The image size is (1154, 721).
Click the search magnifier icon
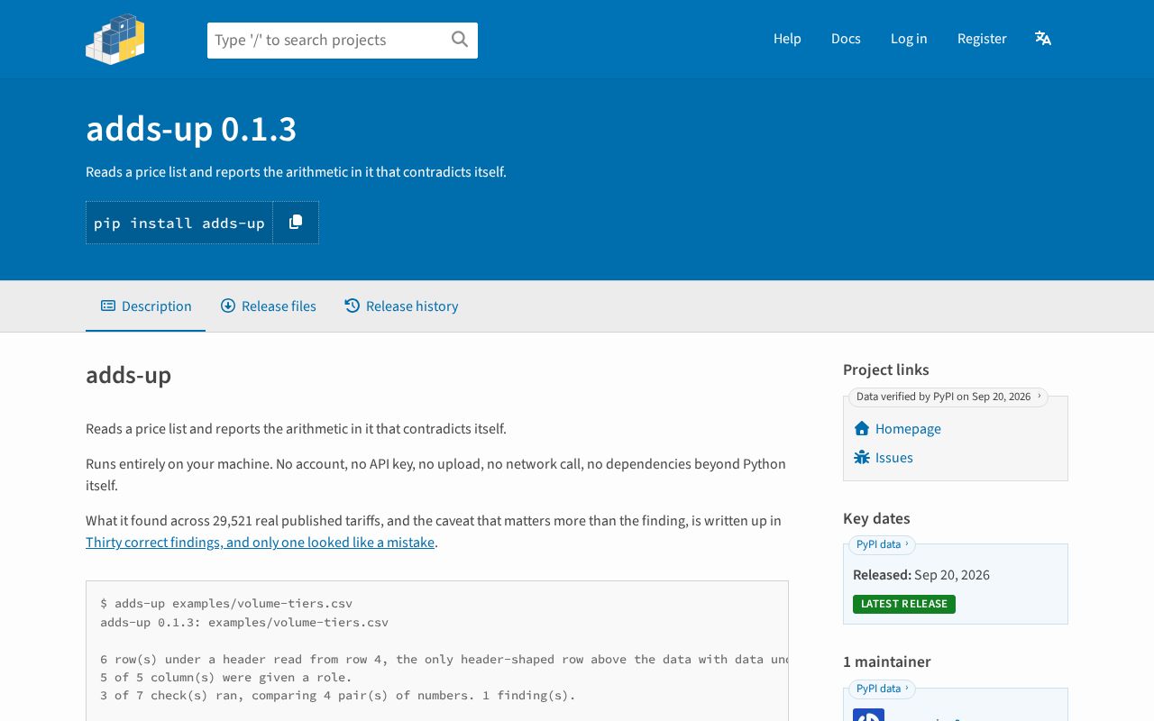point(460,40)
